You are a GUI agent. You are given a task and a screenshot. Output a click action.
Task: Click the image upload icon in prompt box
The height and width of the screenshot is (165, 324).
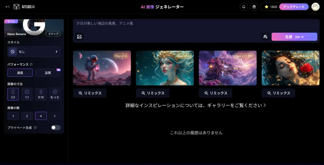(79, 37)
